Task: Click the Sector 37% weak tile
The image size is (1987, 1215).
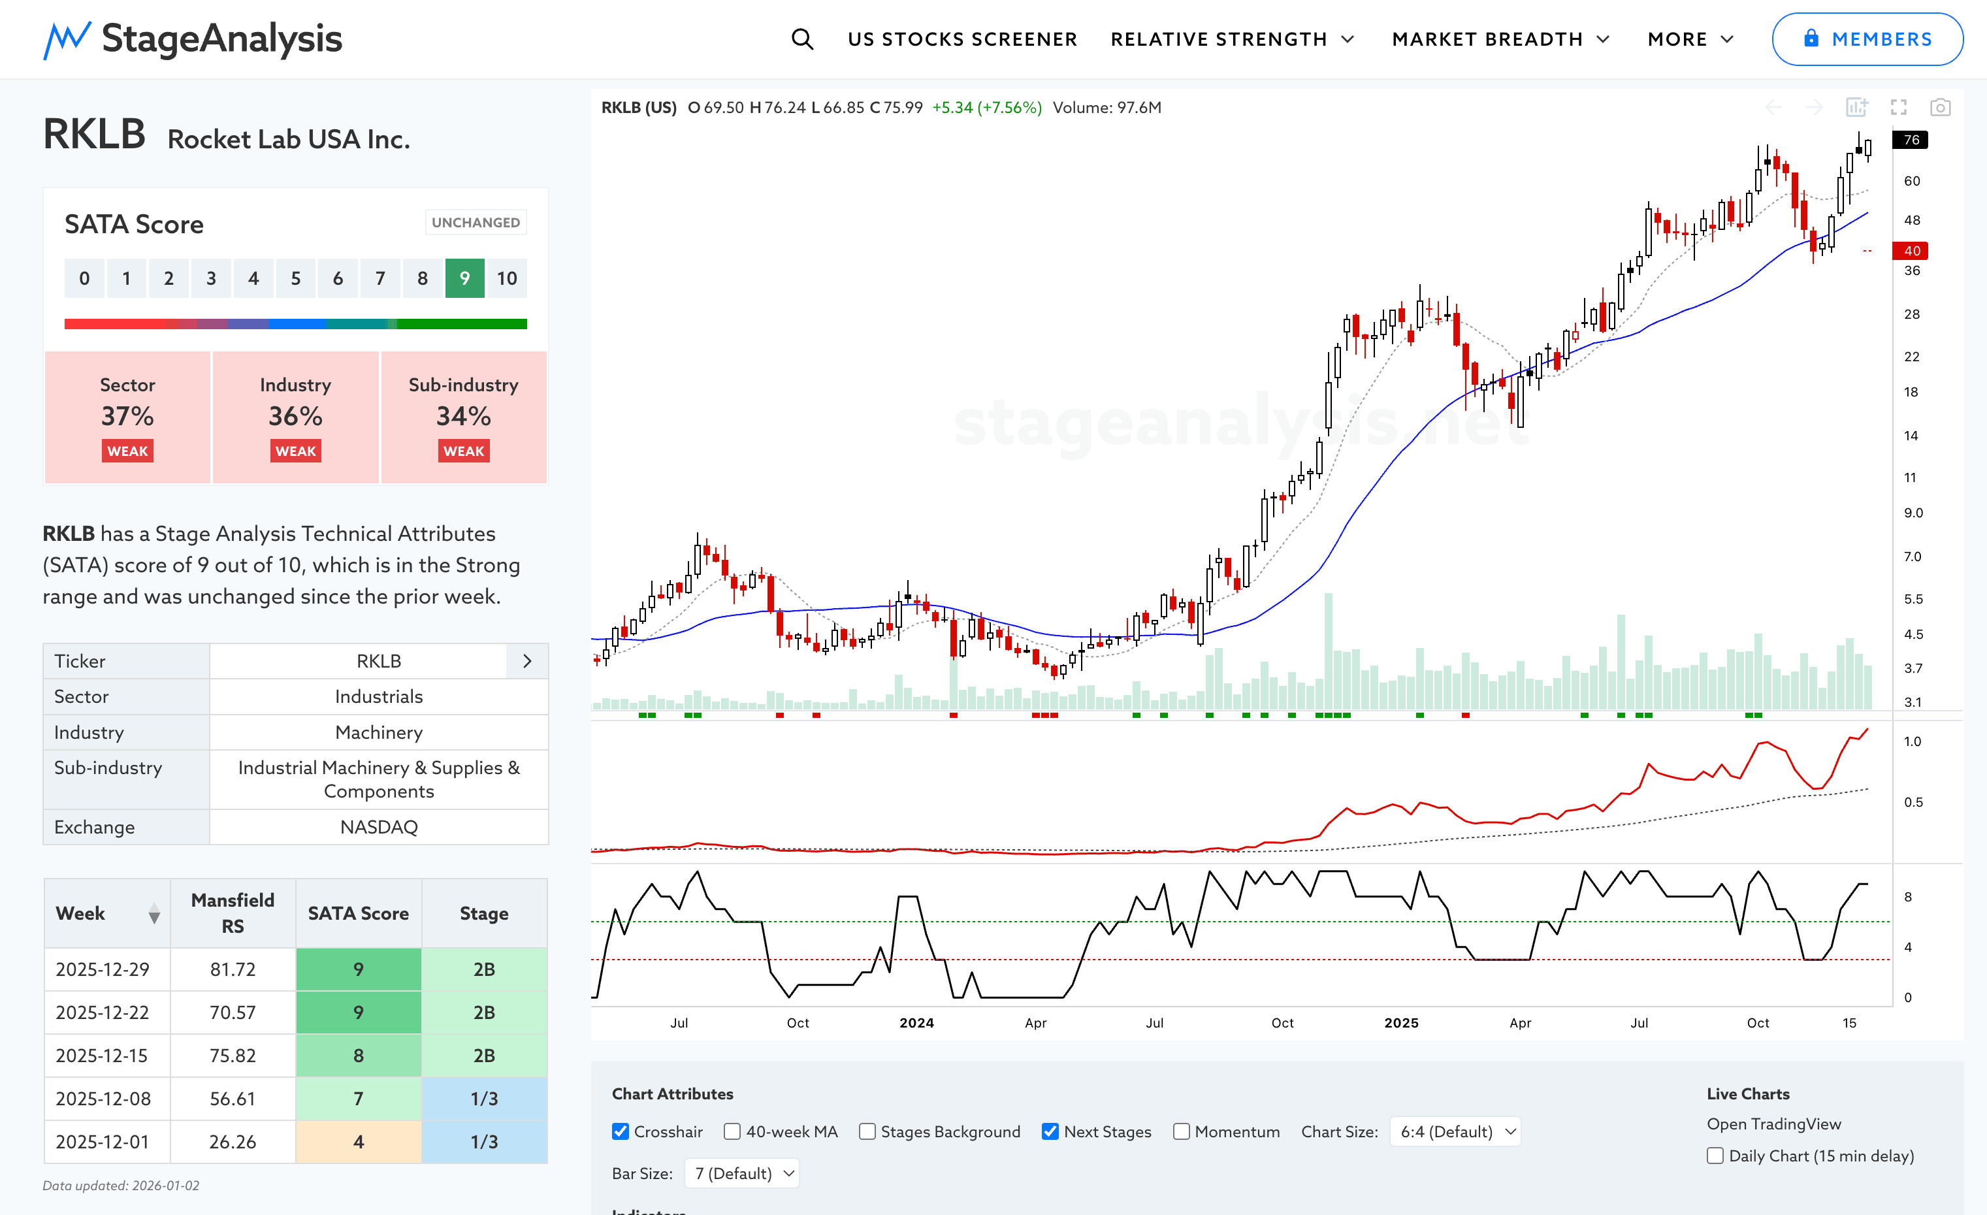Action: tap(127, 417)
